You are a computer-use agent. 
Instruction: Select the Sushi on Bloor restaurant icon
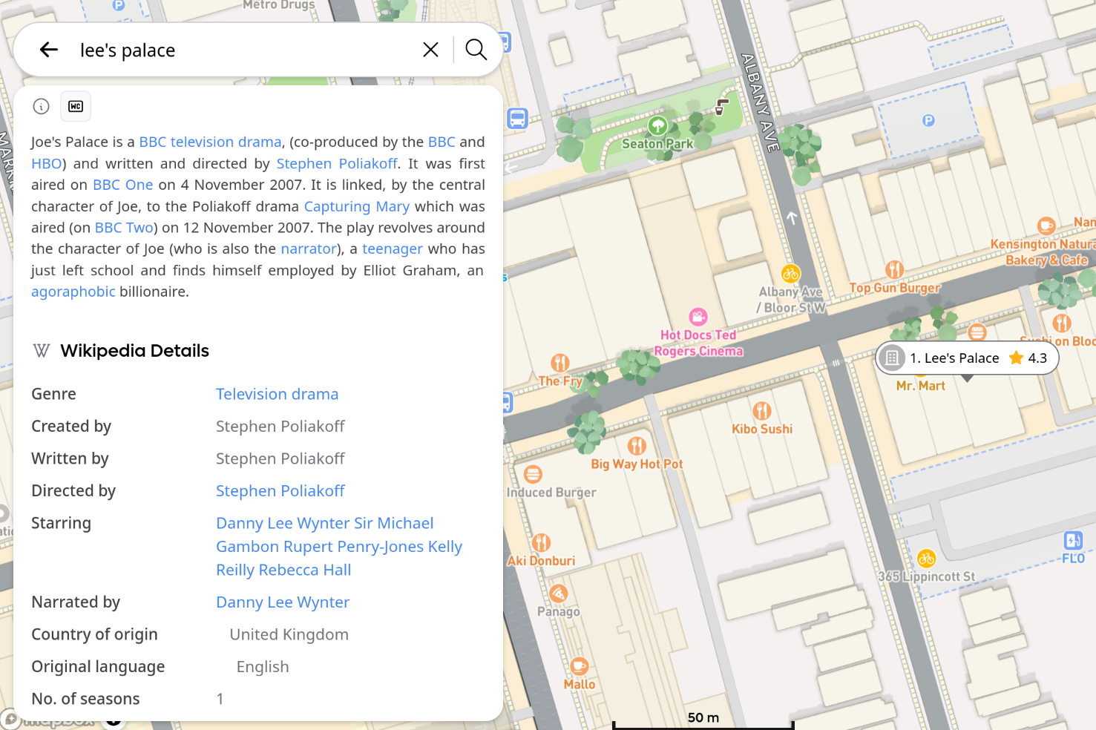[x=1062, y=323]
